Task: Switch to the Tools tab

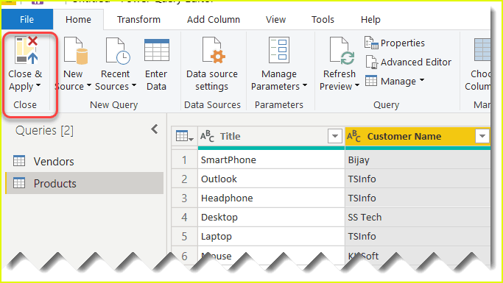Action: point(323,20)
